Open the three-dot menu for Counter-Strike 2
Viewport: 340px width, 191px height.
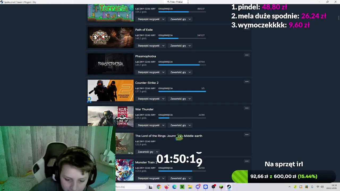pyautogui.click(x=247, y=82)
